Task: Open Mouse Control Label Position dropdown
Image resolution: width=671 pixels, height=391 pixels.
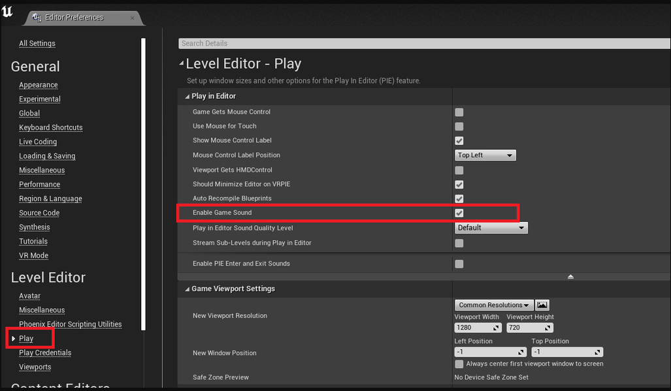Action: coord(485,155)
